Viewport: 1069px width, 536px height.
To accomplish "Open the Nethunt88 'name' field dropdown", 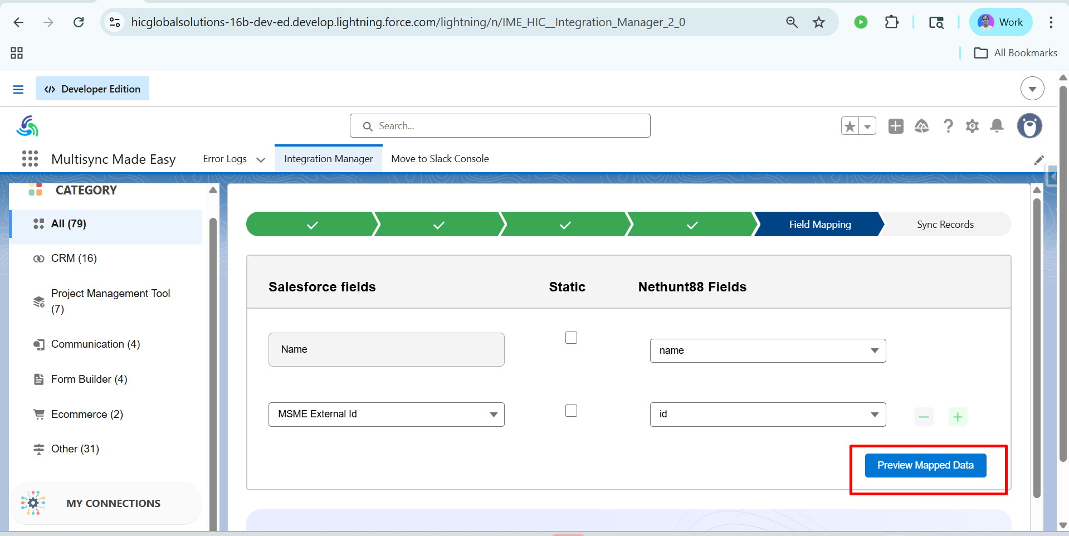I will (x=767, y=350).
